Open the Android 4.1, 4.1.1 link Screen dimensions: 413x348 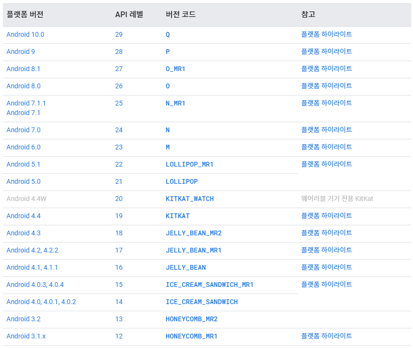[x=32, y=267]
